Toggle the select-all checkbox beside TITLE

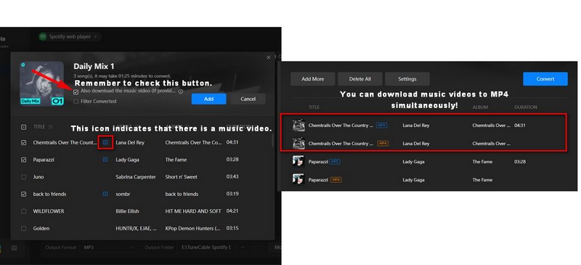pos(24,127)
